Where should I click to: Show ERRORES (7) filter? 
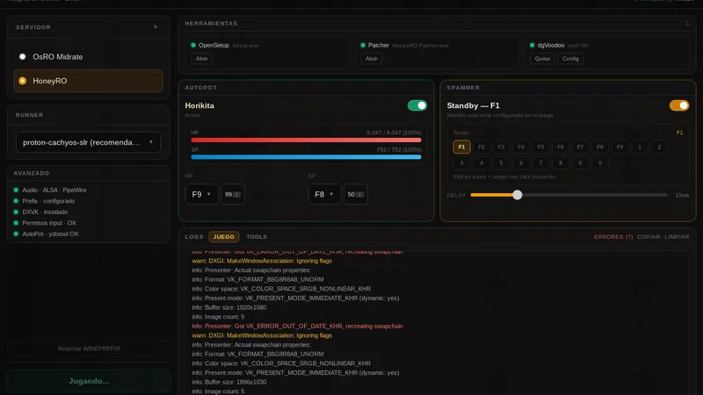[612, 236]
